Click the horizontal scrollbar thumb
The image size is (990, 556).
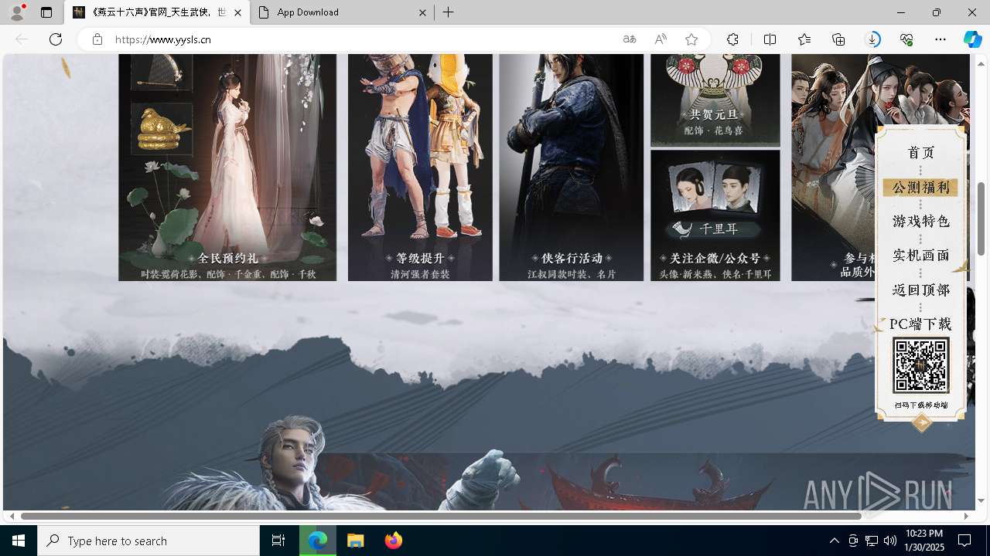click(441, 516)
